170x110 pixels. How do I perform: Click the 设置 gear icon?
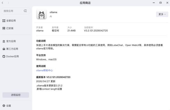(4, 106)
